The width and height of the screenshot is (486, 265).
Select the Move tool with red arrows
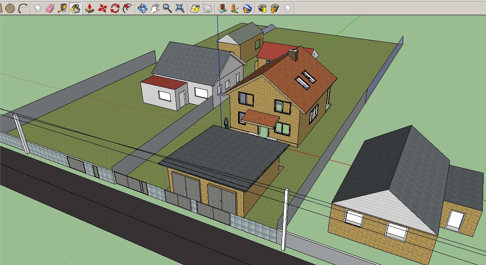pyautogui.click(x=102, y=8)
